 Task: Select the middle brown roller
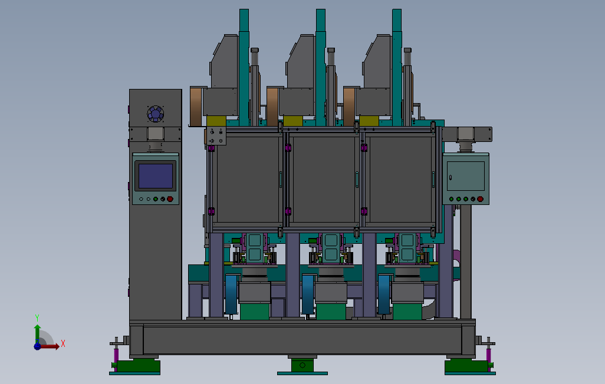pyautogui.click(x=272, y=107)
